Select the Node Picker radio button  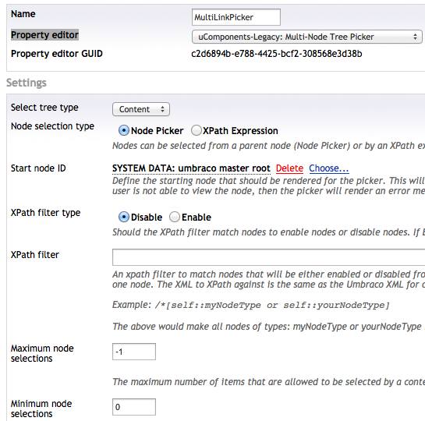pos(123,130)
